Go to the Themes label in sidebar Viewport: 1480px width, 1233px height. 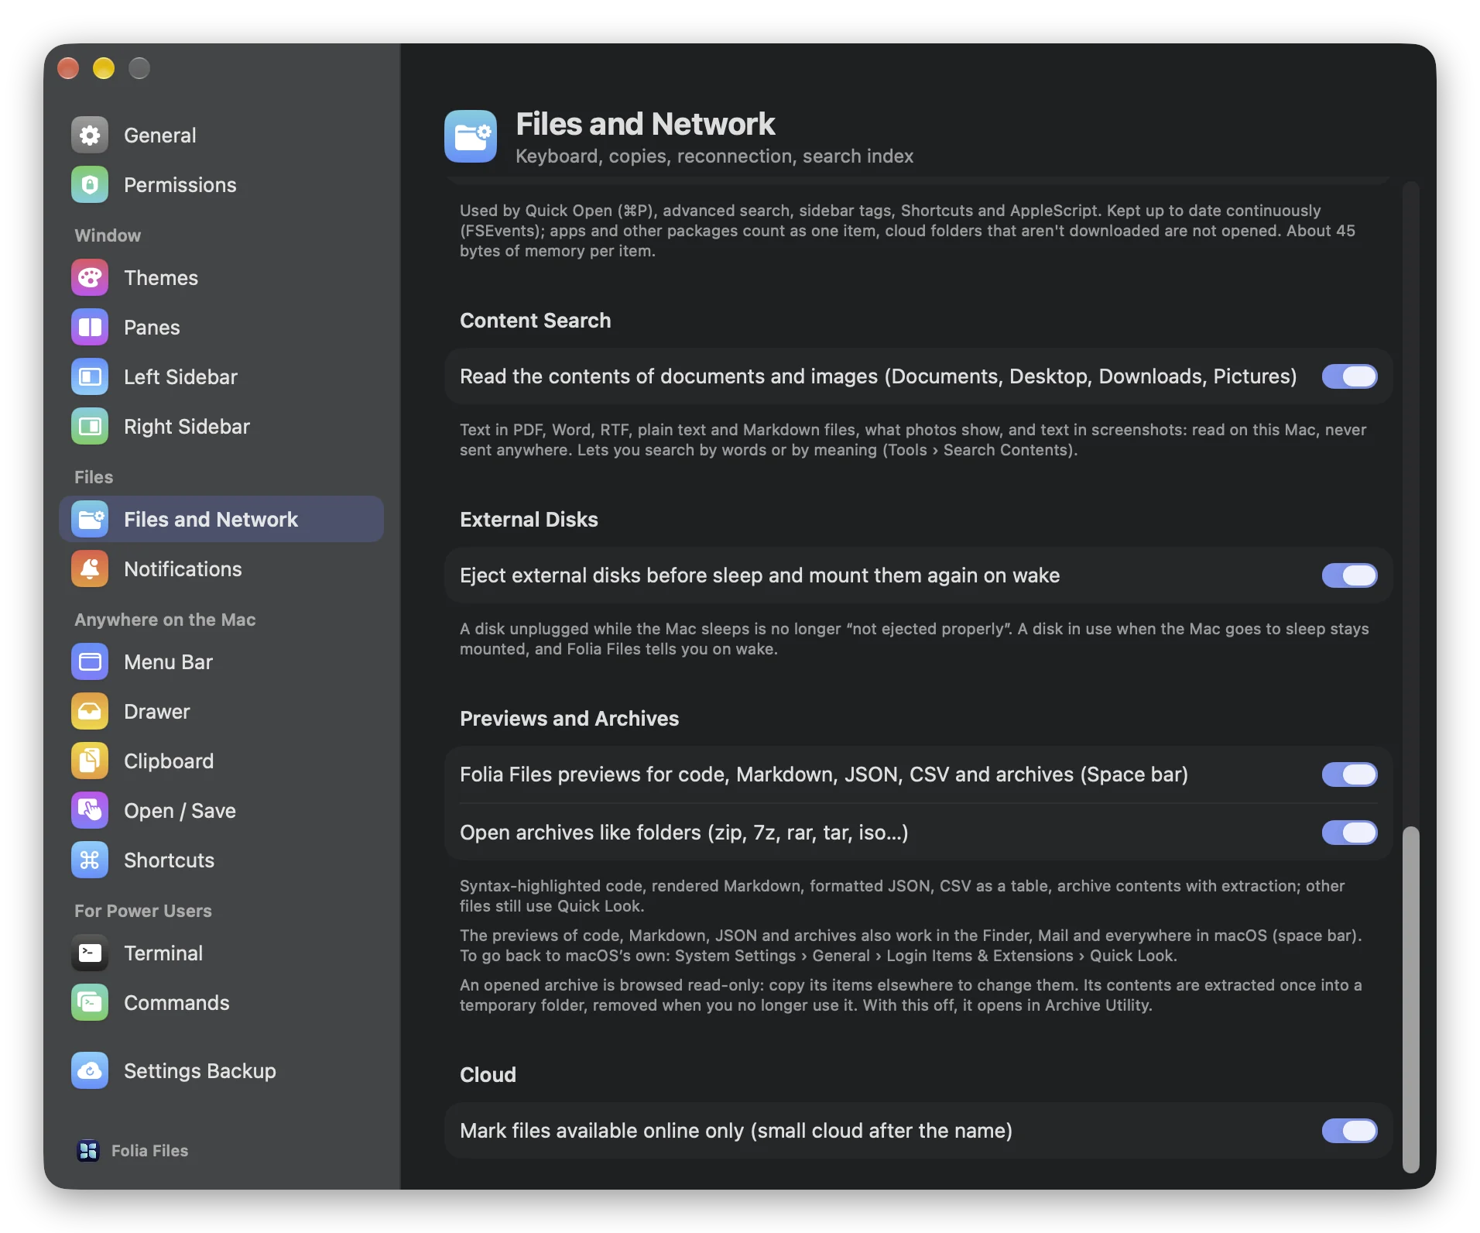[x=161, y=278]
